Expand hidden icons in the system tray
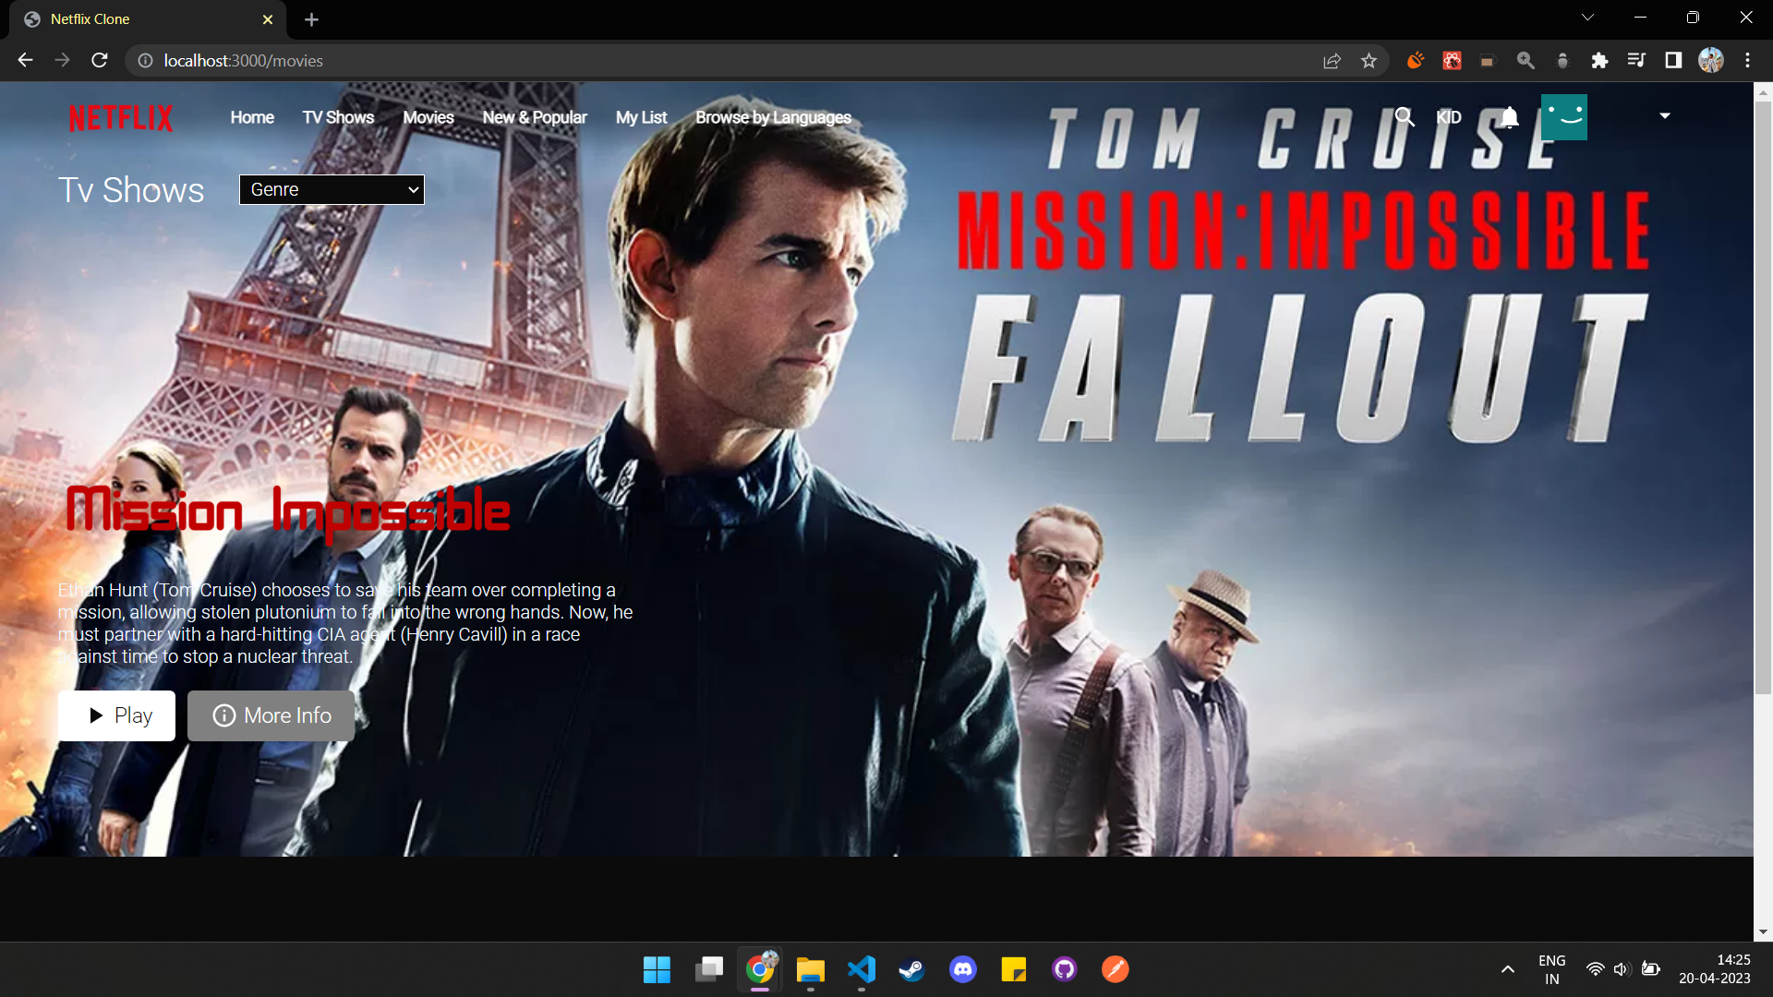1773x997 pixels. 1507,968
